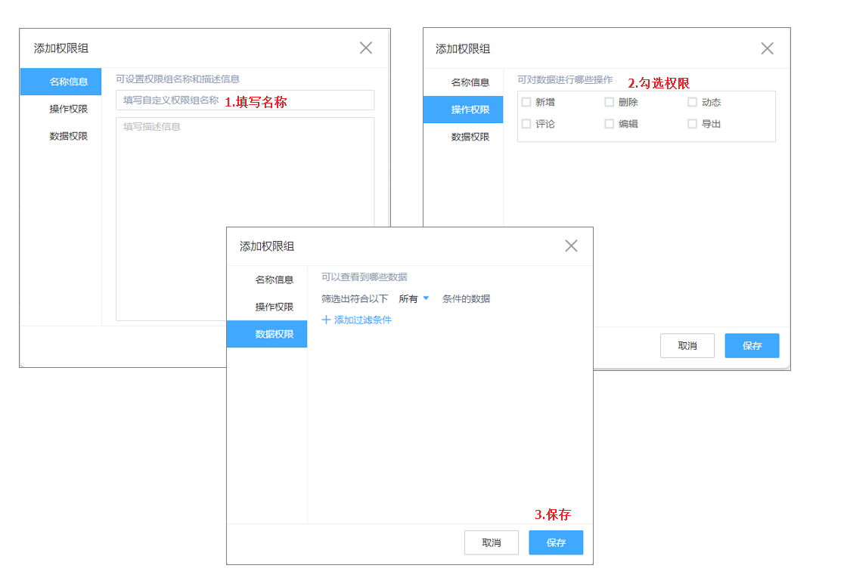The height and width of the screenshot is (587, 847).
Task: Toggle the 编辑 permission checkbox
Action: click(x=609, y=124)
